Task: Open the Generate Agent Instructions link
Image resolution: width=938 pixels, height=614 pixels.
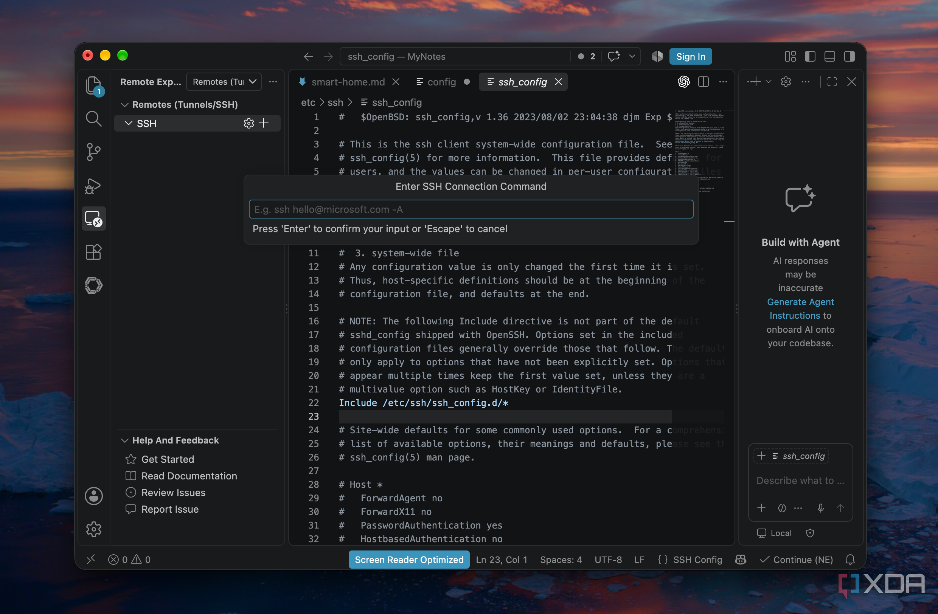Action: (800, 309)
